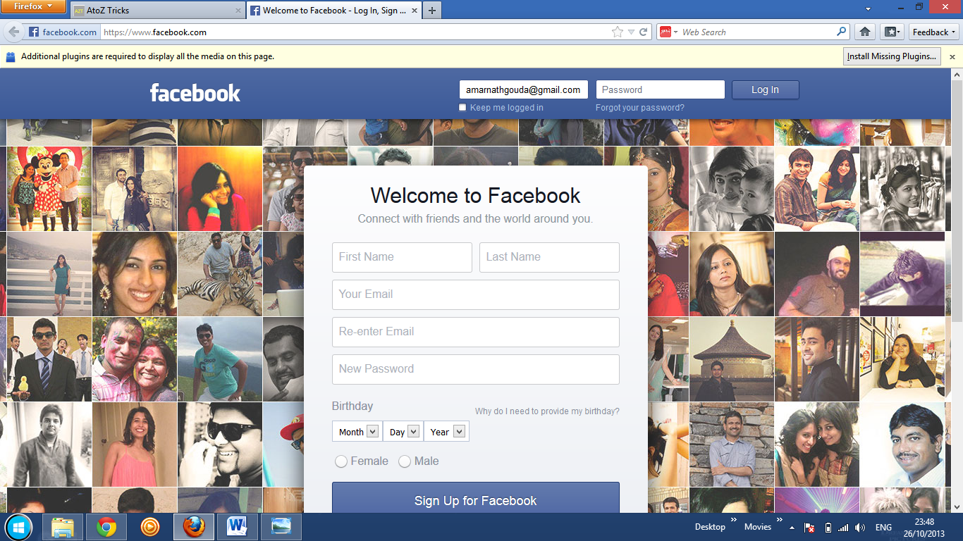
Task: Open a new tab with plus button
Action: [432, 11]
